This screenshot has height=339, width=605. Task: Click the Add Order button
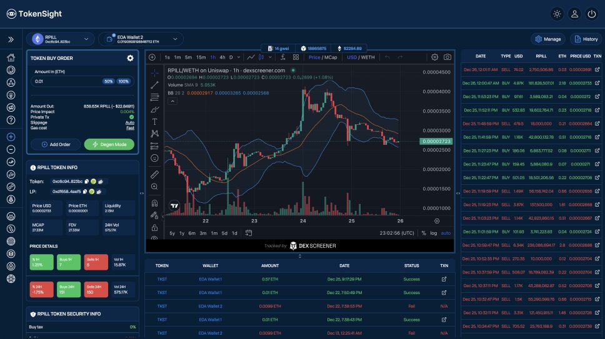pos(56,144)
